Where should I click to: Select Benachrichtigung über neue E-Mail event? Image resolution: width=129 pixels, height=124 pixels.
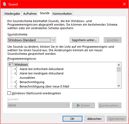tap(44, 86)
